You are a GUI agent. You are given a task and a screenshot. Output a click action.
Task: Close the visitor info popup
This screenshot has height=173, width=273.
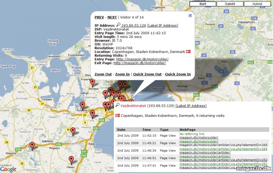pos(190,15)
